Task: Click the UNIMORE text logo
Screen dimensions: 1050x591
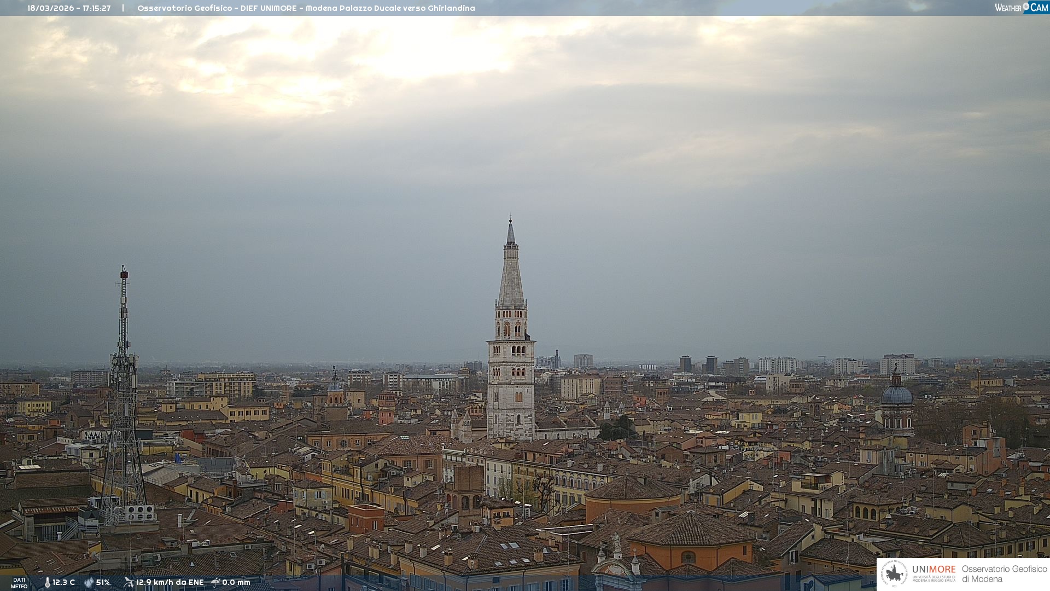Action: tap(934, 570)
